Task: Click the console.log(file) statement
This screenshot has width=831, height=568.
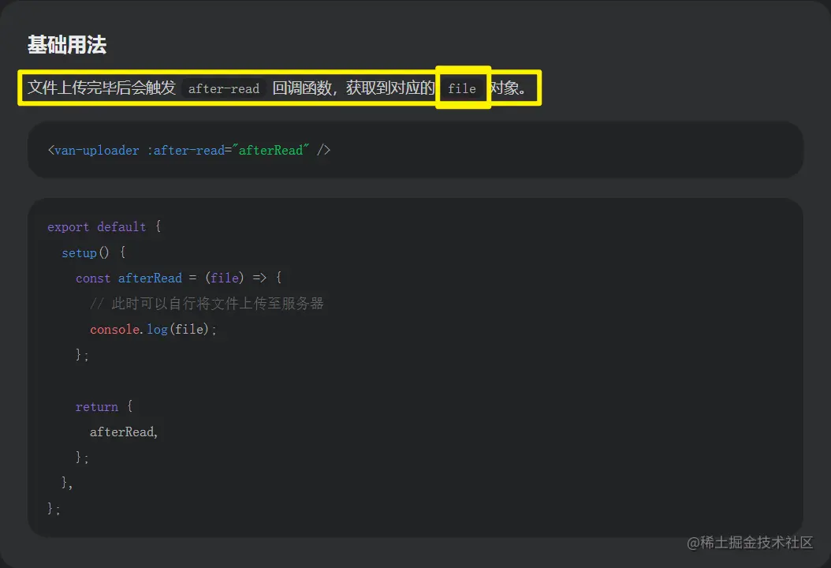Action: click(x=153, y=329)
